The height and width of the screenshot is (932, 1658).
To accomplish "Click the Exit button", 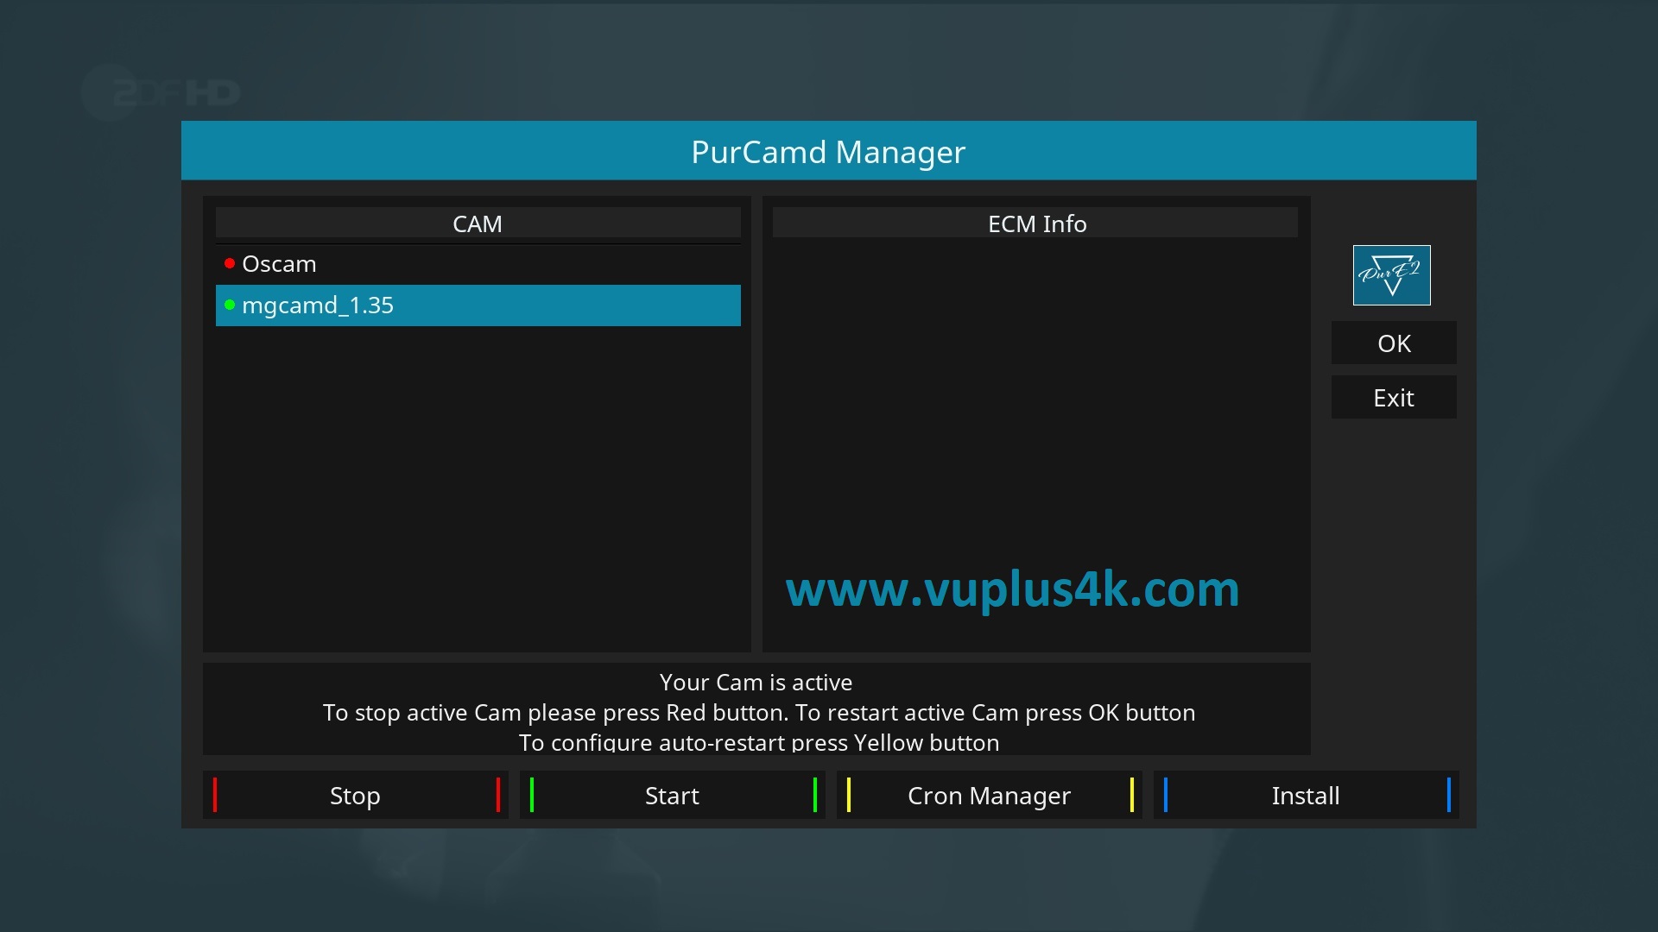I will 1394,398.
